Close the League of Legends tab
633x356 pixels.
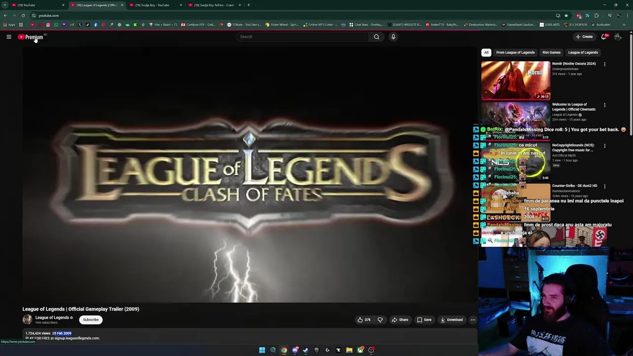(x=122, y=5)
